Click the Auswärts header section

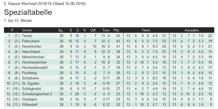tap(191, 30)
